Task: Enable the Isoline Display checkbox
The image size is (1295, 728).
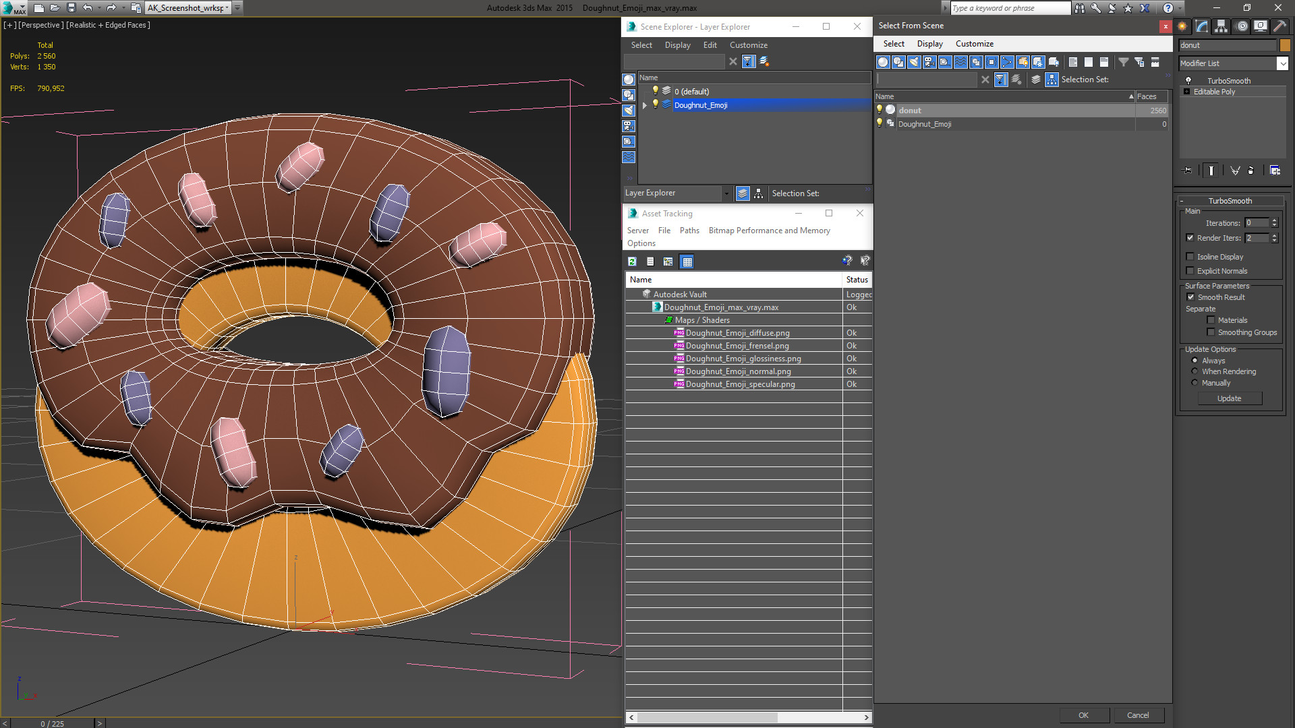Action: 1190,257
